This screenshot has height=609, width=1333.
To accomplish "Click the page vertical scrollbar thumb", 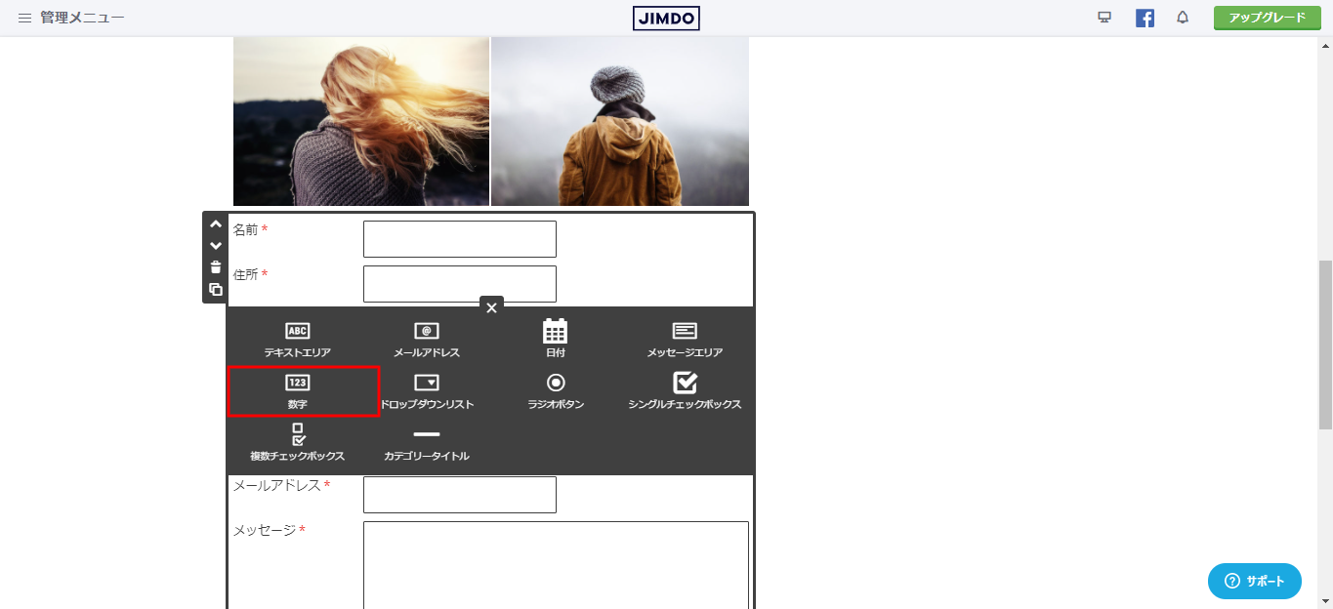I will click(x=1325, y=345).
